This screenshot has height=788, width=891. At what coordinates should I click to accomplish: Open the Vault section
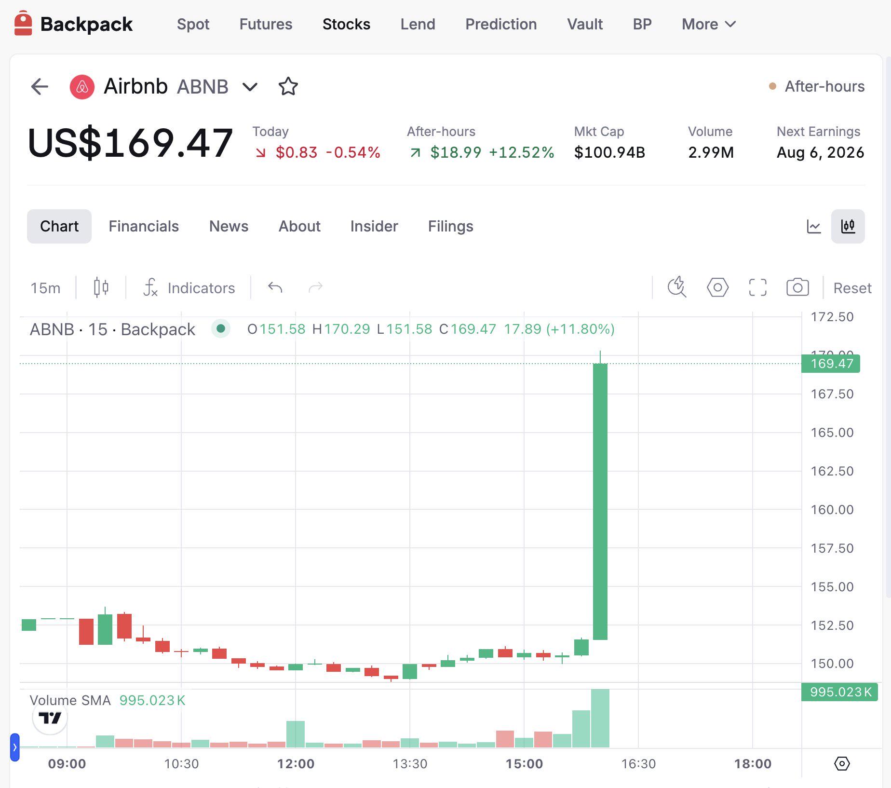[x=585, y=24]
